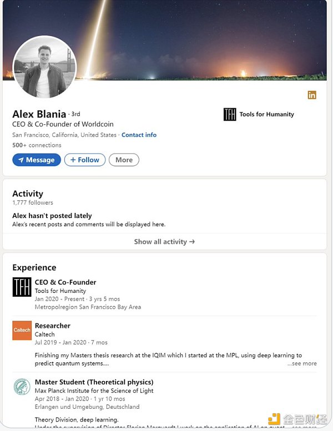Click the Tools for Humanity header company name
The image size is (333, 431).
[266, 114]
